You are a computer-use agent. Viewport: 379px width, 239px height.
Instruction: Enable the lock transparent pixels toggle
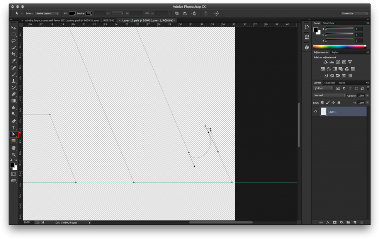(x=322, y=102)
